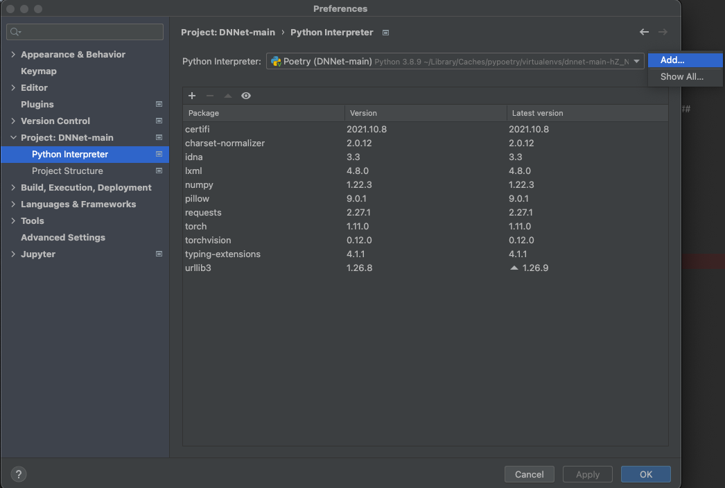The image size is (725, 488).
Task: Expand Appearance & Behavior section
Action: 13,54
